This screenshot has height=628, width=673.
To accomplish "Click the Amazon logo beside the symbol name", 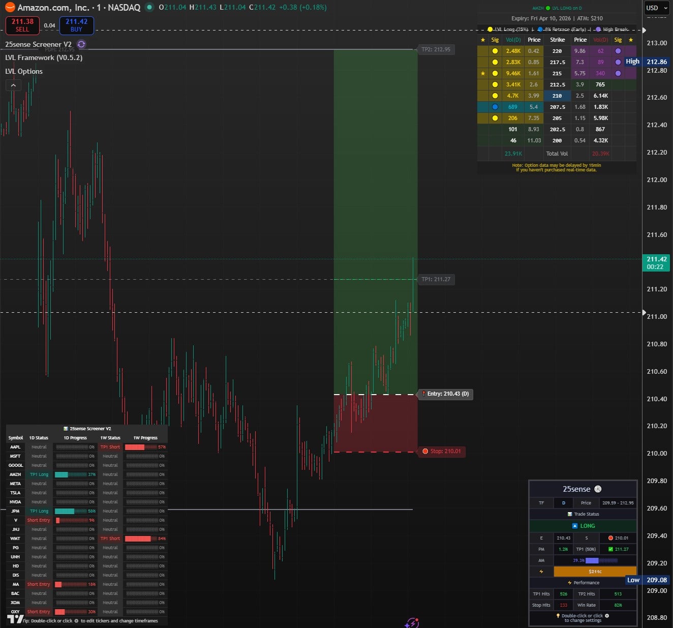I will coord(10,7).
